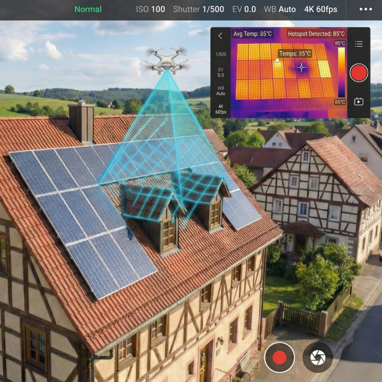Toggle recording with the thermal panel red button

359,73
